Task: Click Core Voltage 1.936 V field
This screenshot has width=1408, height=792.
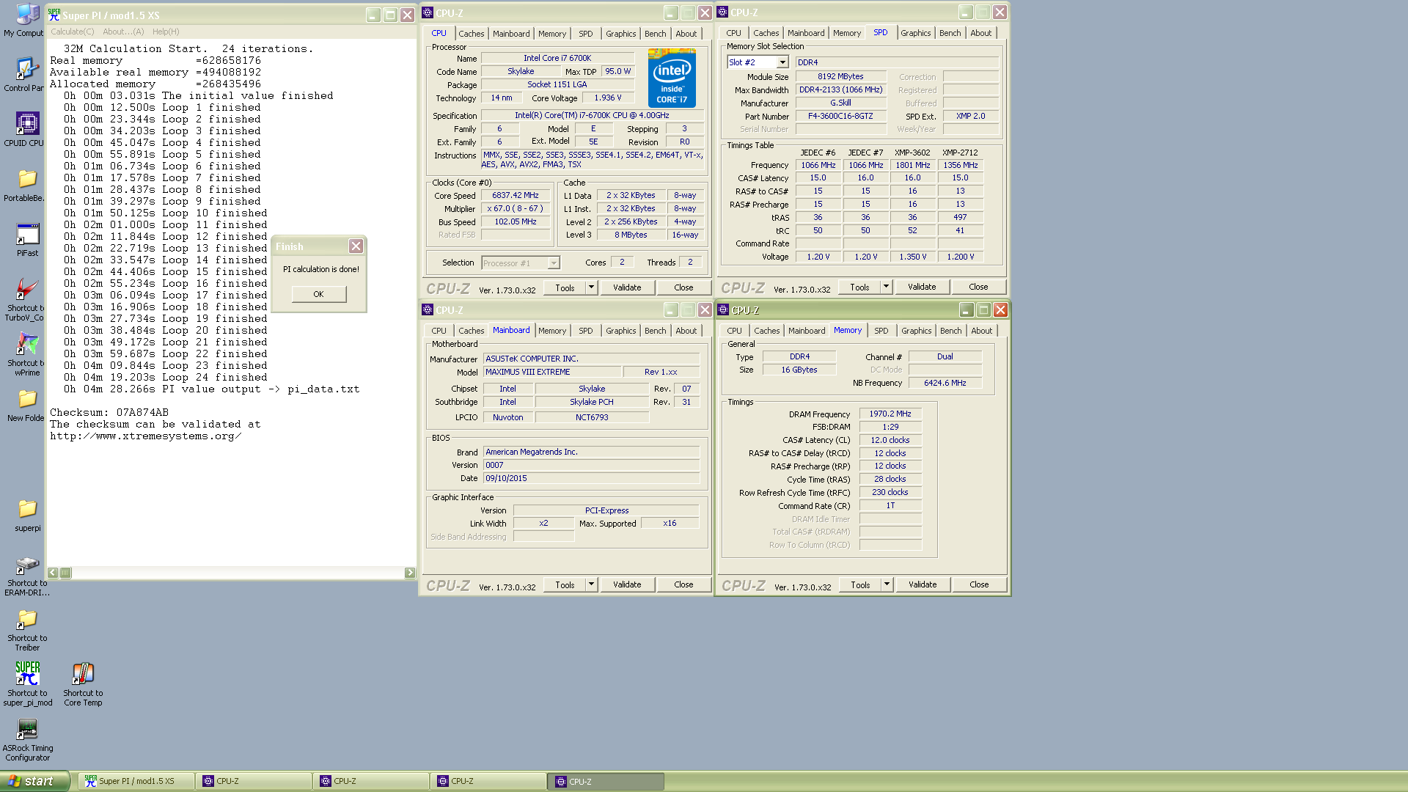Action: pos(608,98)
